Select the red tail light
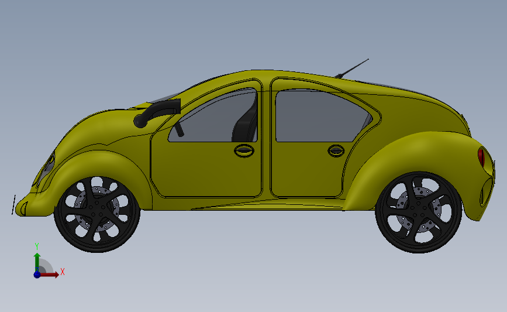Image resolution: width=507 pixels, height=312 pixels. [x=481, y=157]
